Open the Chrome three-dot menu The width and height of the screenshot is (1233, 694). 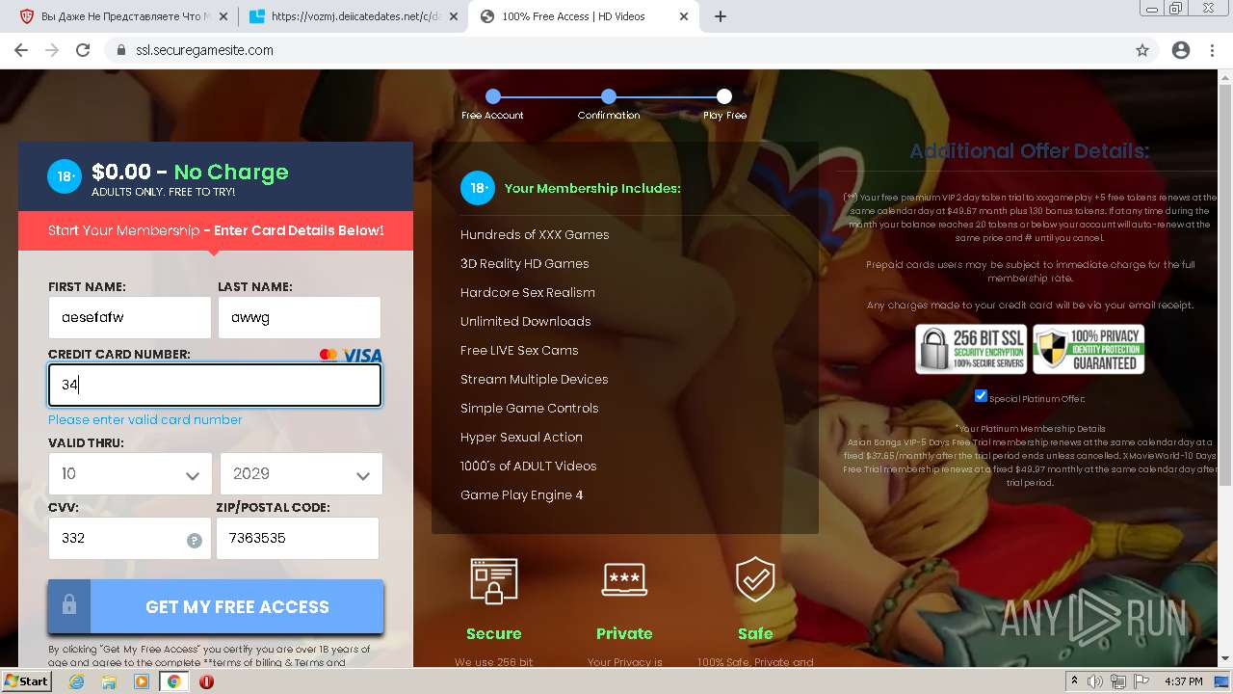click(1212, 50)
